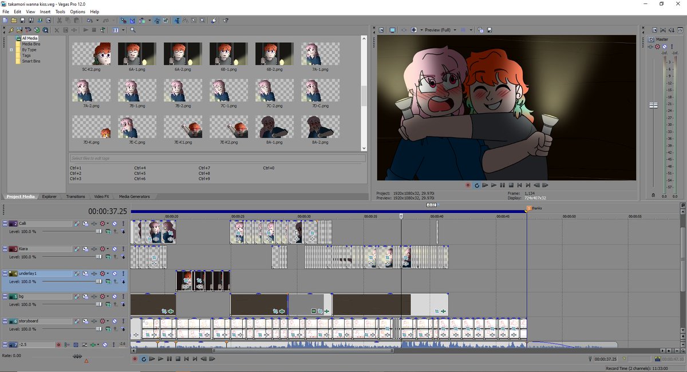This screenshot has height=372, width=687.
Task: Click the storyboard track Level slider handle
Action: [98, 329]
